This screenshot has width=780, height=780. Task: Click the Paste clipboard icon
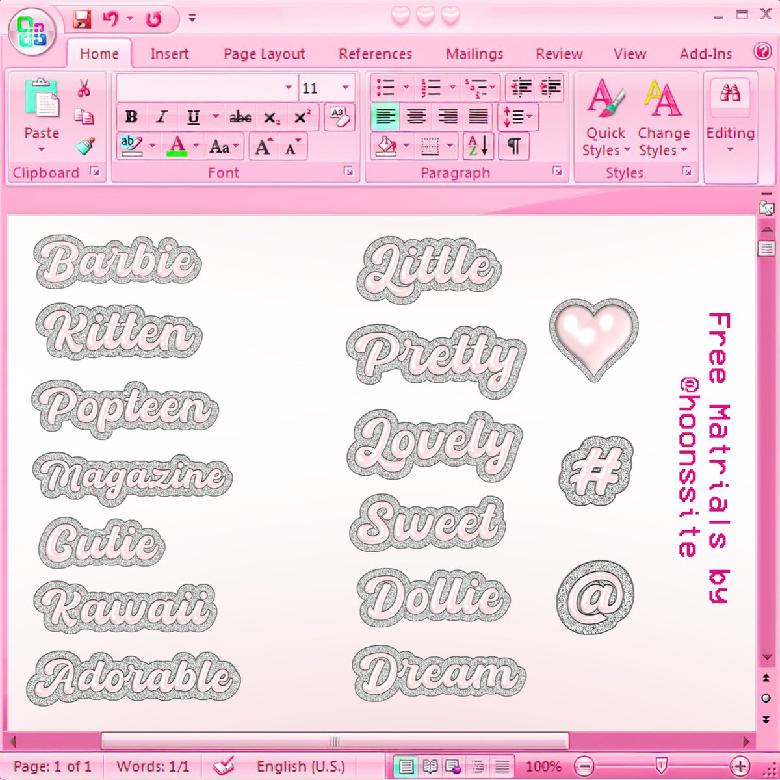(x=41, y=96)
